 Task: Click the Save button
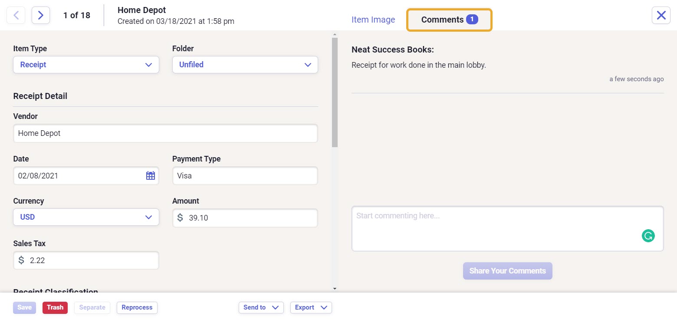24,307
